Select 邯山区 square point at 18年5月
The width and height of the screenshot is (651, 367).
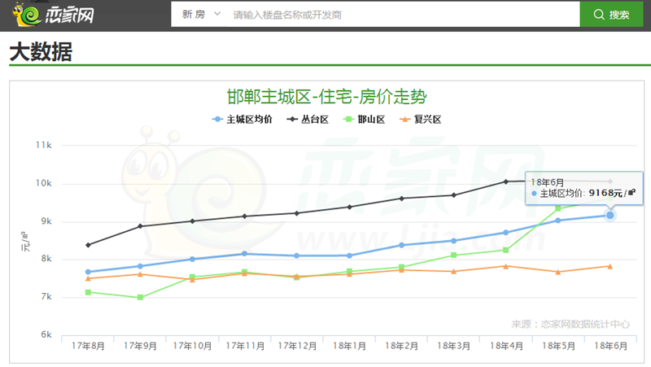pyautogui.click(x=558, y=208)
